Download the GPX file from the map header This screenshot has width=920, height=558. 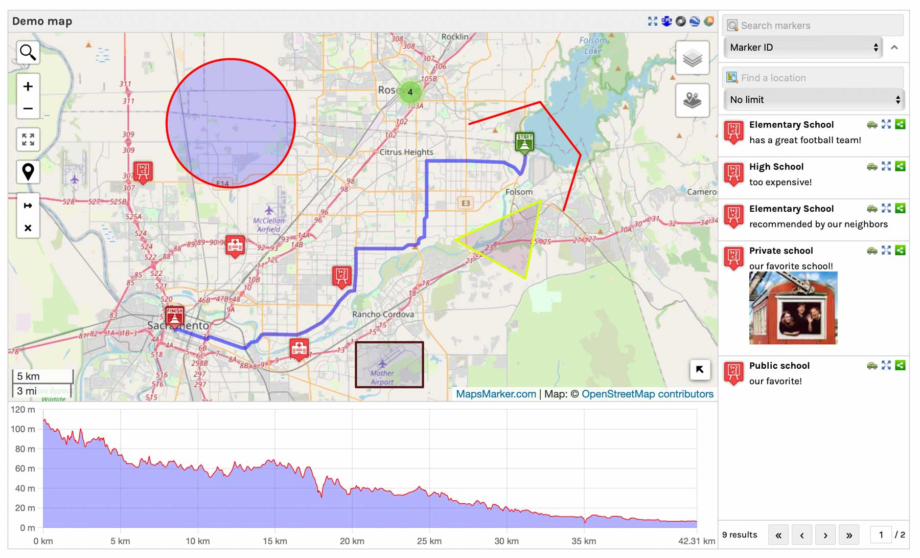click(x=666, y=21)
